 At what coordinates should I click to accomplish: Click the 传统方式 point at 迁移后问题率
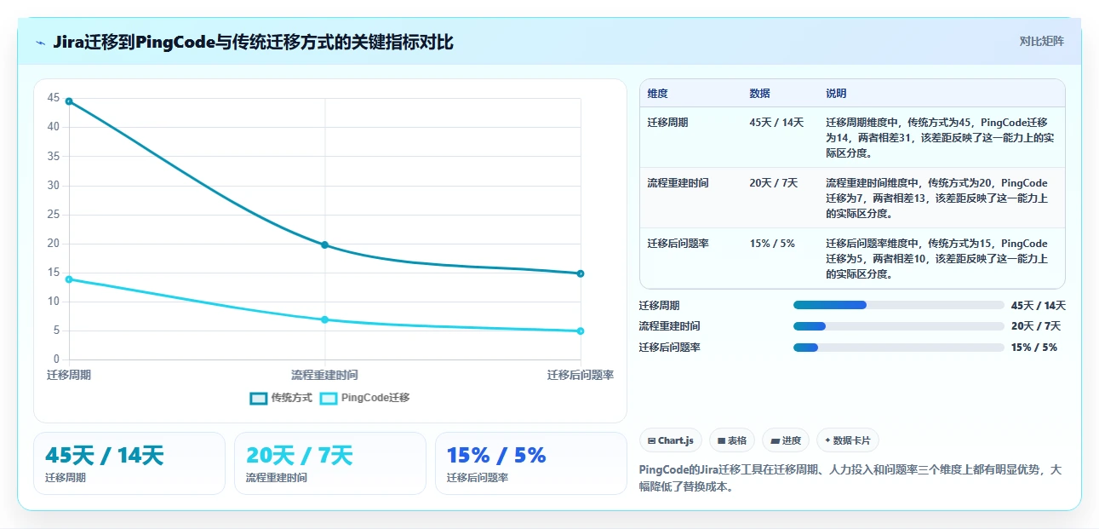pos(581,273)
